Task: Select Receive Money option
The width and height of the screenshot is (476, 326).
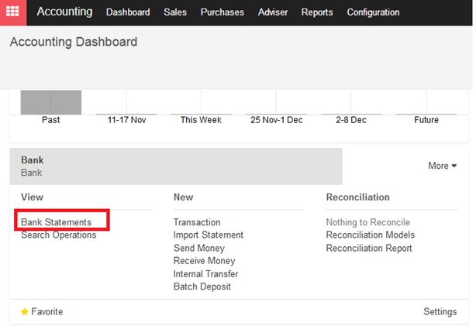Action: click(x=205, y=261)
